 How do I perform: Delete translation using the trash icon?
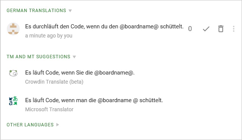click(221, 29)
